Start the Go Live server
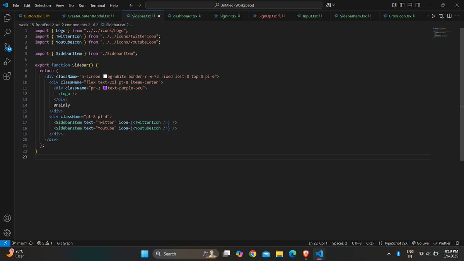Viewport: 464px width, 261px height. coord(420,243)
